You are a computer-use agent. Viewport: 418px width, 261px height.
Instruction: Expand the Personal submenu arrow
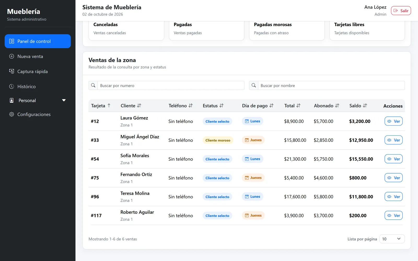click(x=64, y=100)
